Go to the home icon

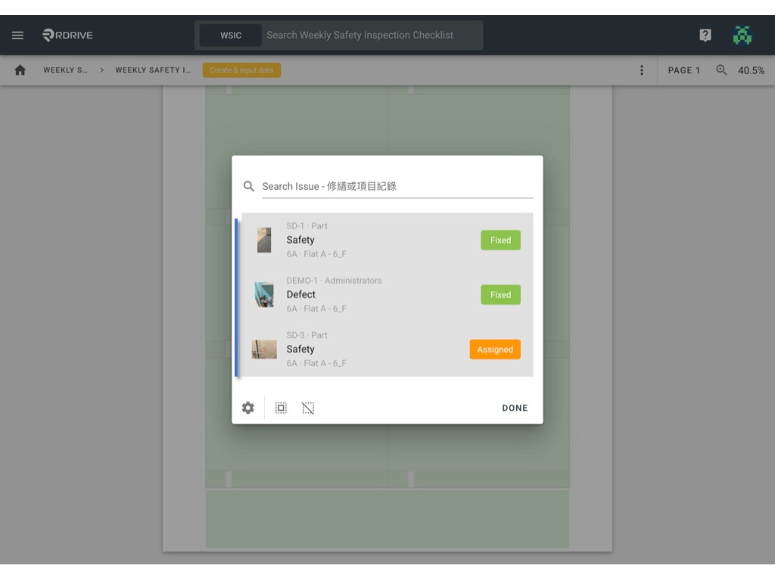(x=20, y=70)
